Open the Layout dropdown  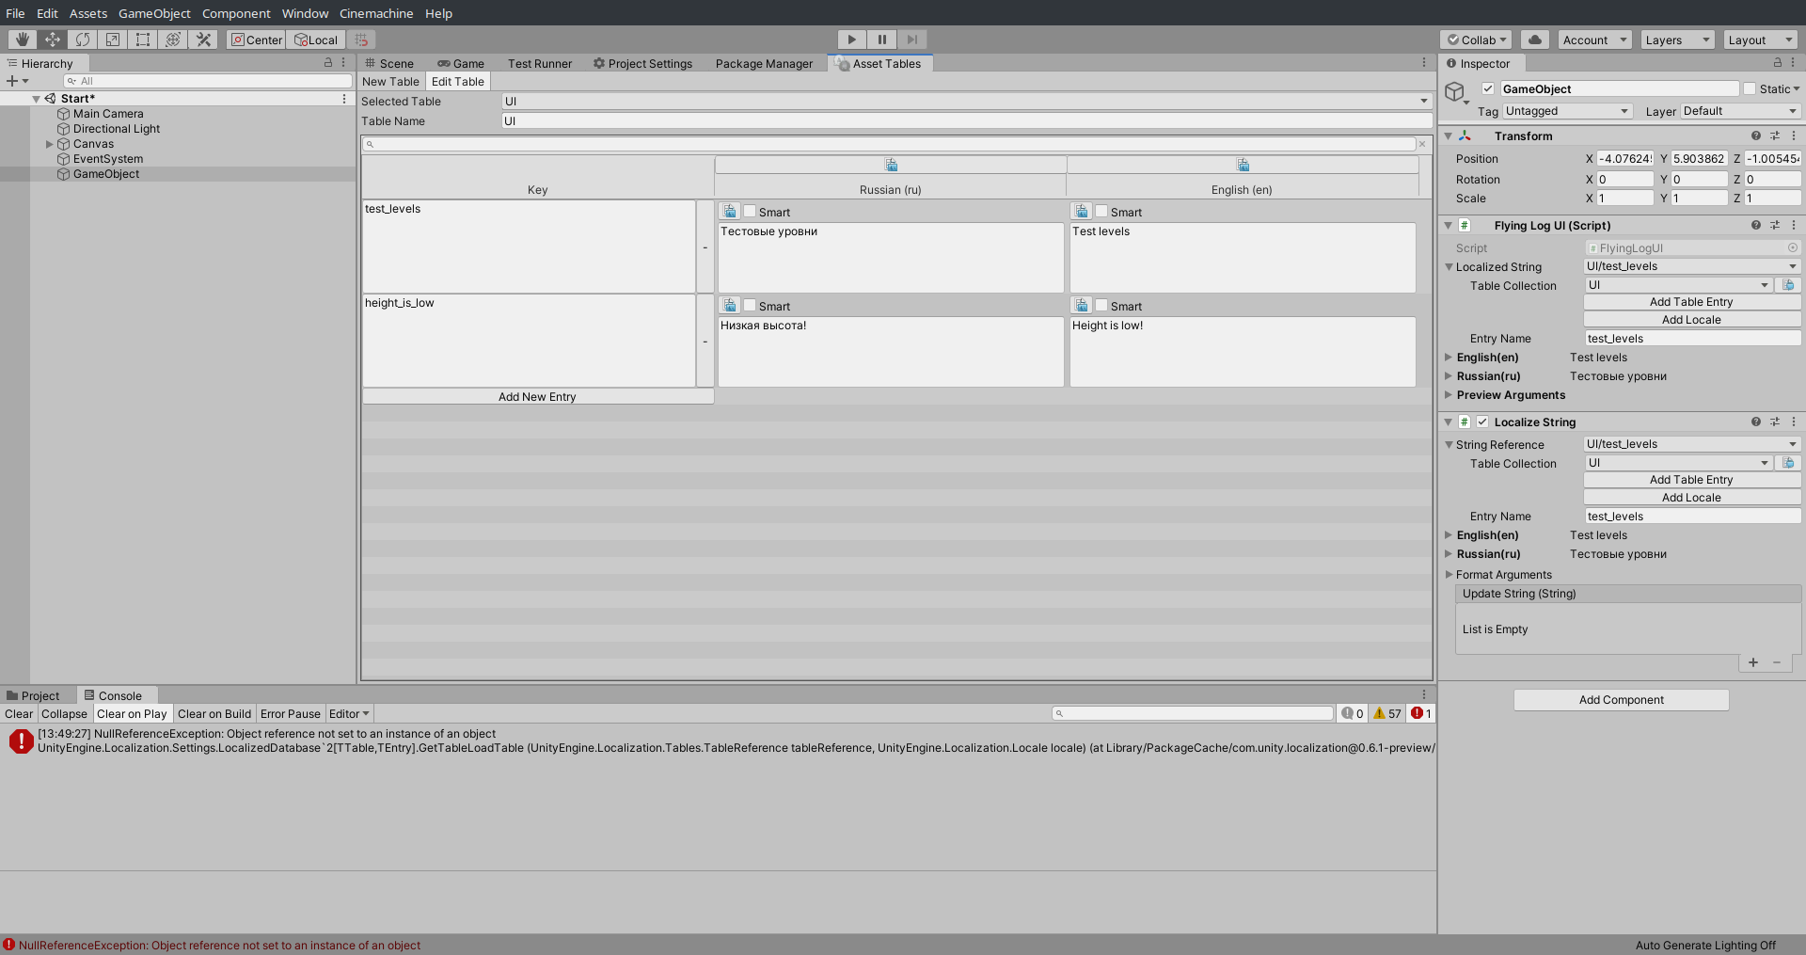(x=1760, y=40)
